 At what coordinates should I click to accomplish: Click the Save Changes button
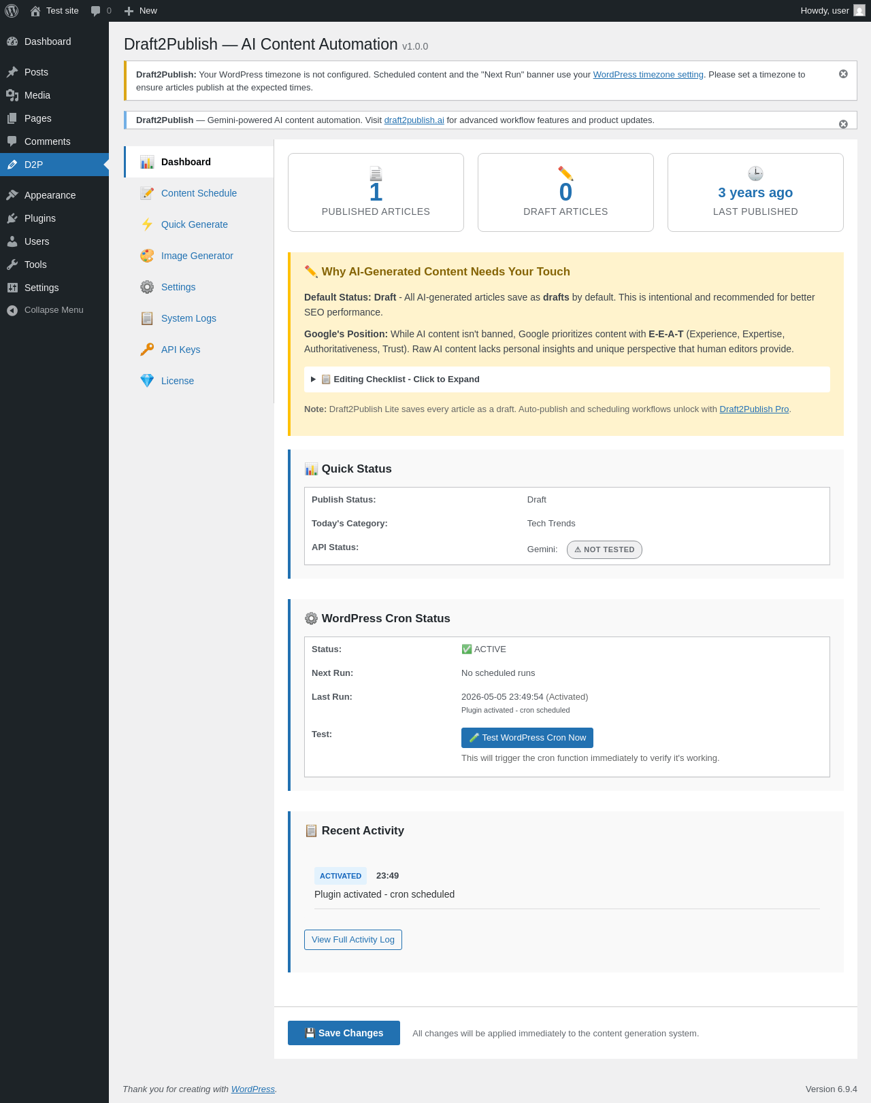344,1033
